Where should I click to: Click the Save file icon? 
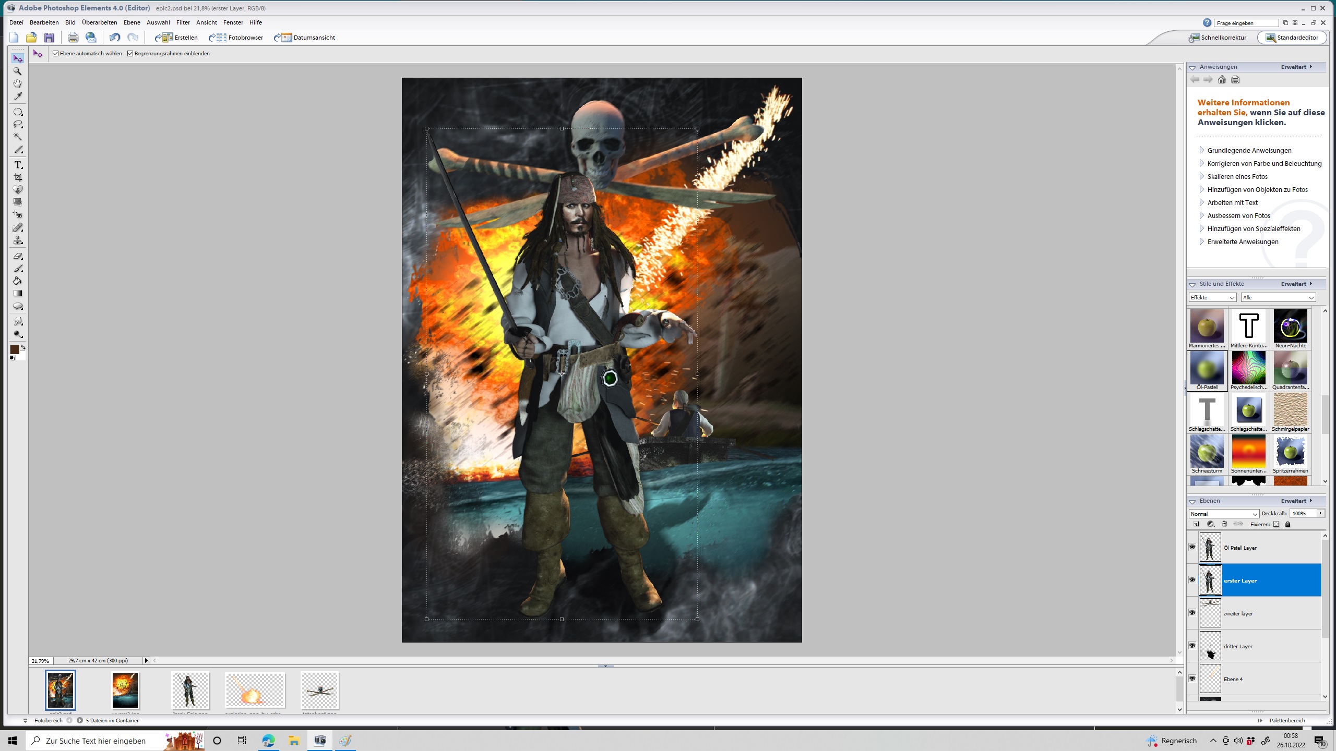(x=49, y=38)
